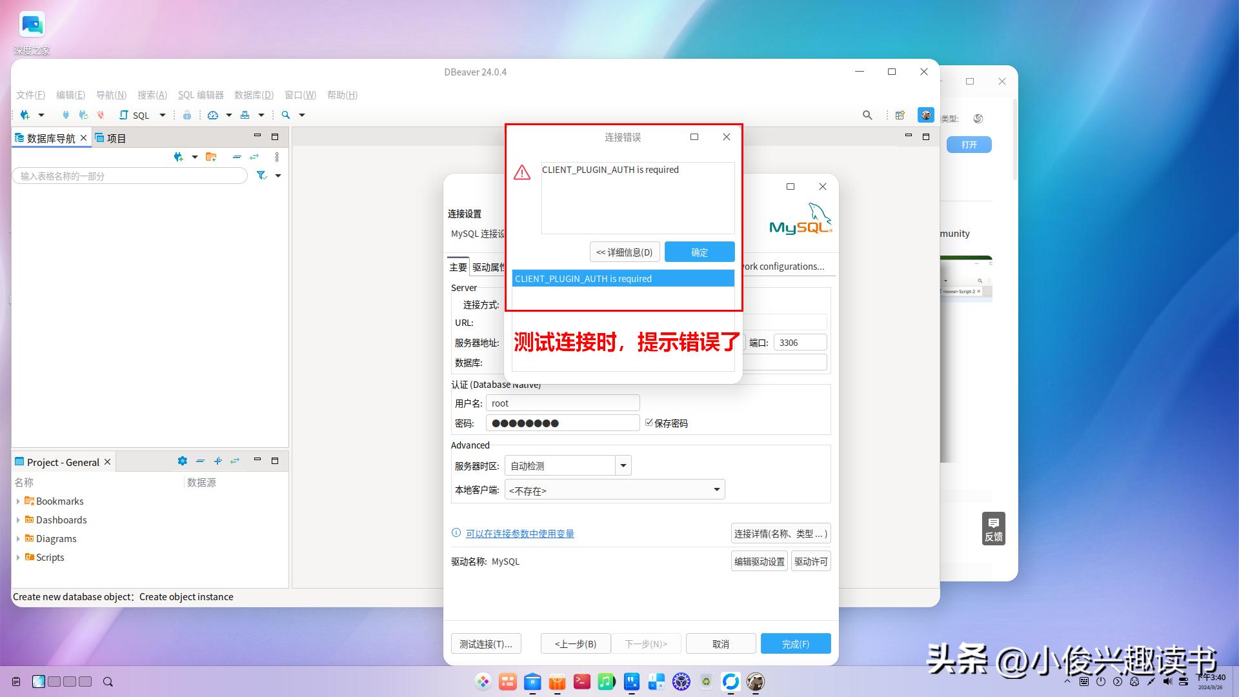
Task: Click the Reconnect icon in main toolbar
Action: pos(83,115)
